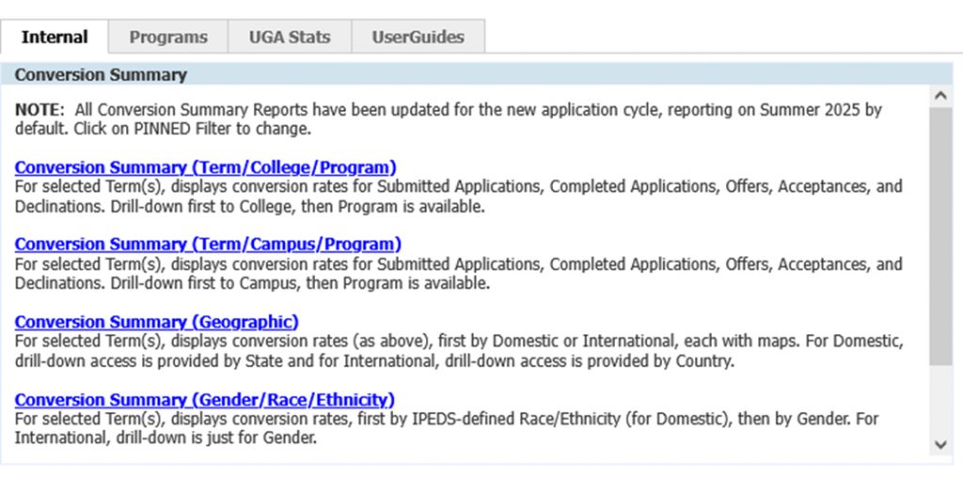Click the scrollbar up arrow
The height and width of the screenshot is (477, 963).
pyautogui.click(x=939, y=96)
